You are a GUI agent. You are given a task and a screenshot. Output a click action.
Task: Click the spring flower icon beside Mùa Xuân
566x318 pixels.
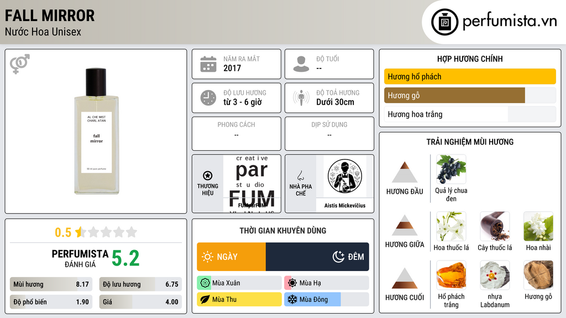[205, 283]
